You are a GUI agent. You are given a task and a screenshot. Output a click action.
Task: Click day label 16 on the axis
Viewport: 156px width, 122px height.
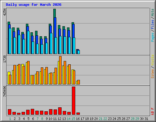78,119
